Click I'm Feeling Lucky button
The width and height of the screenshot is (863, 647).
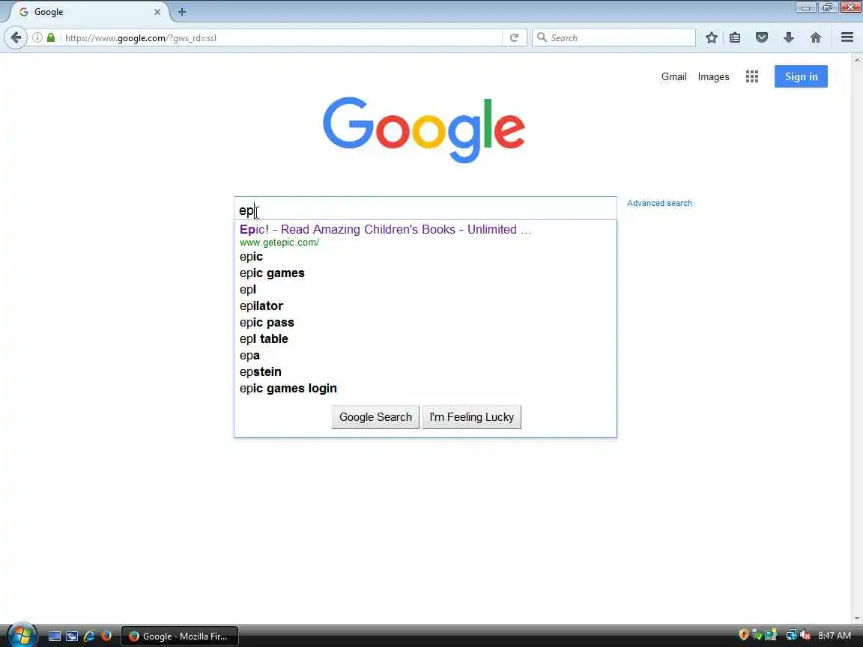[x=472, y=417]
